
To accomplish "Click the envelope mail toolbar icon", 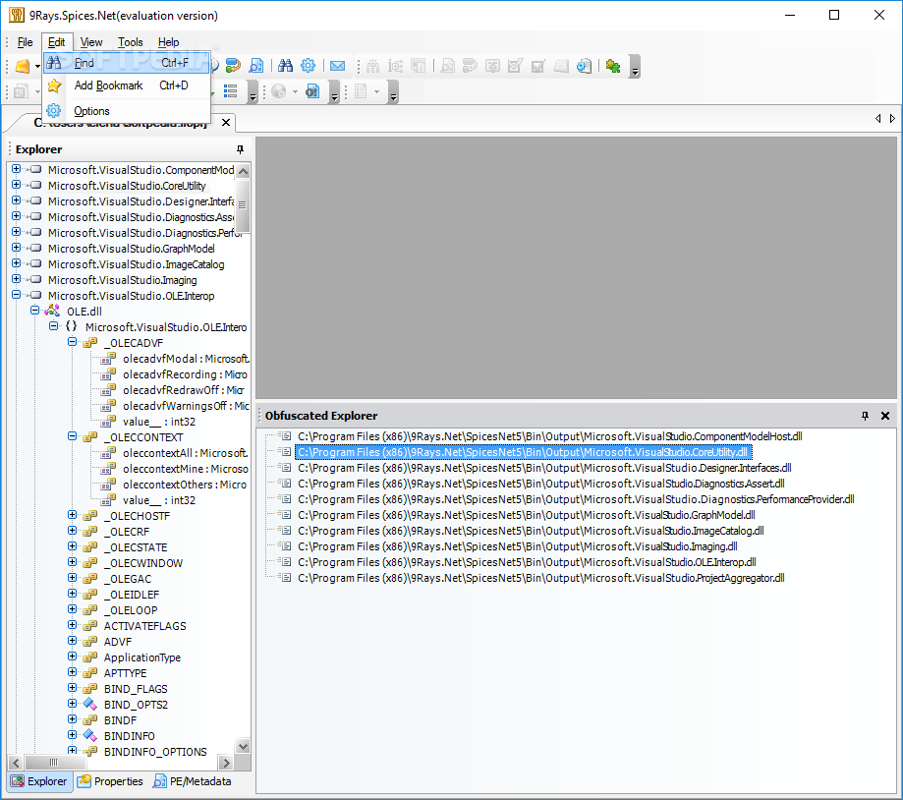I will 337,66.
